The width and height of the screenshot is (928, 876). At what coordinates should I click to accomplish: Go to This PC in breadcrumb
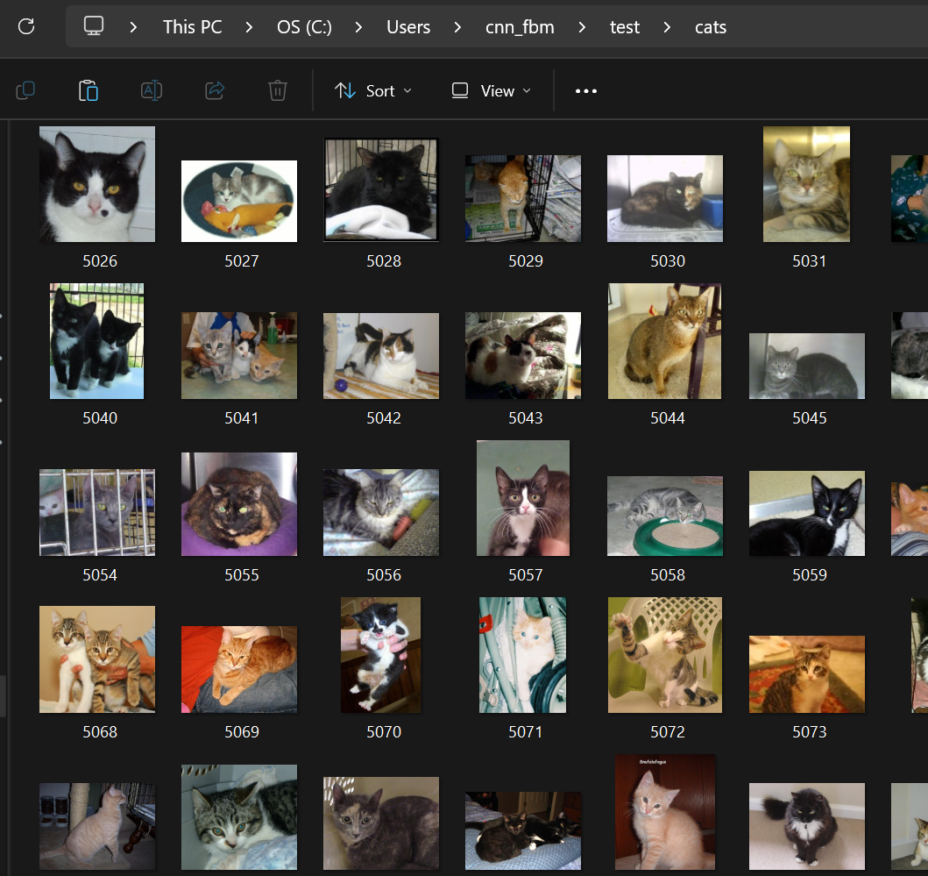[192, 27]
